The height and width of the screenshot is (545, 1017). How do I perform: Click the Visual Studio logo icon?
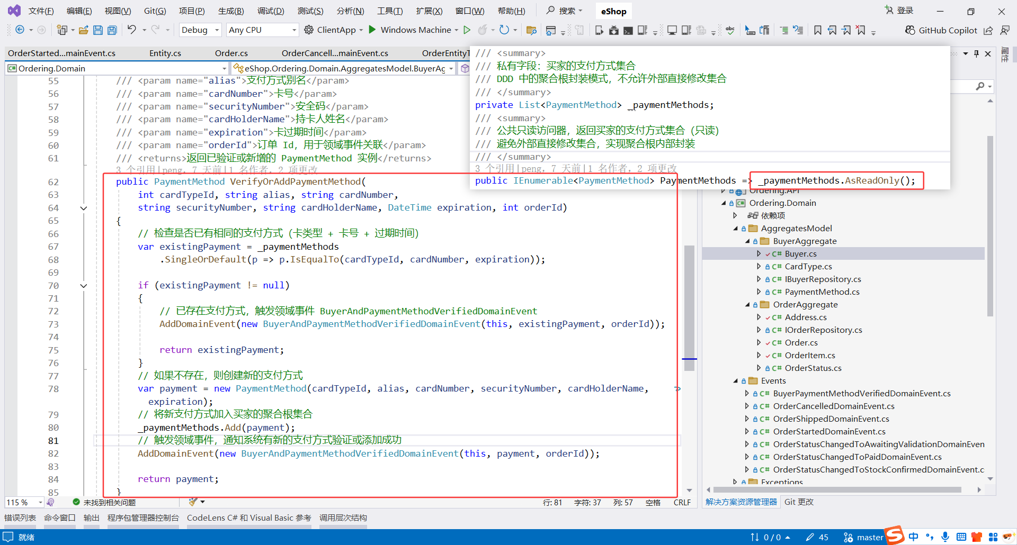(14, 11)
